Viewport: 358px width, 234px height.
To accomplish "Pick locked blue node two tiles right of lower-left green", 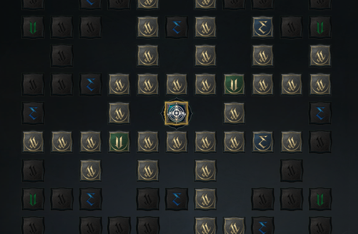I will click(x=90, y=199).
